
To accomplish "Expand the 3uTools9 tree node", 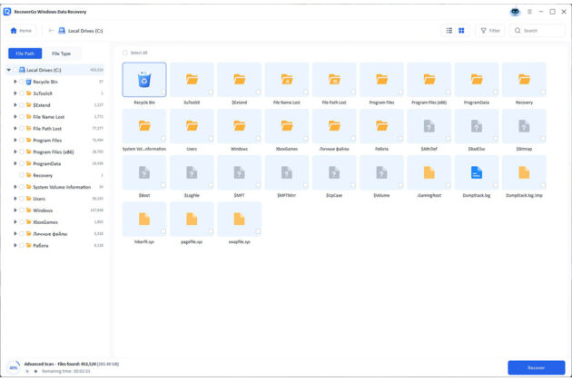I will click(15, 93).
